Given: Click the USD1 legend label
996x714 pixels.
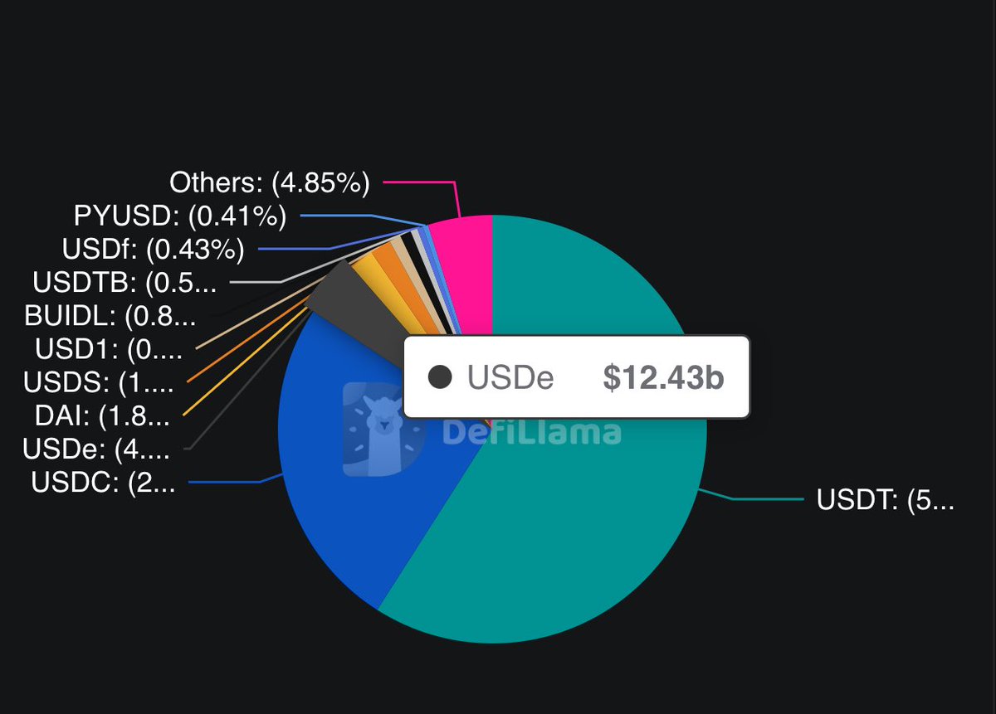Looking at the screenshot, I should tap(109, 349).
